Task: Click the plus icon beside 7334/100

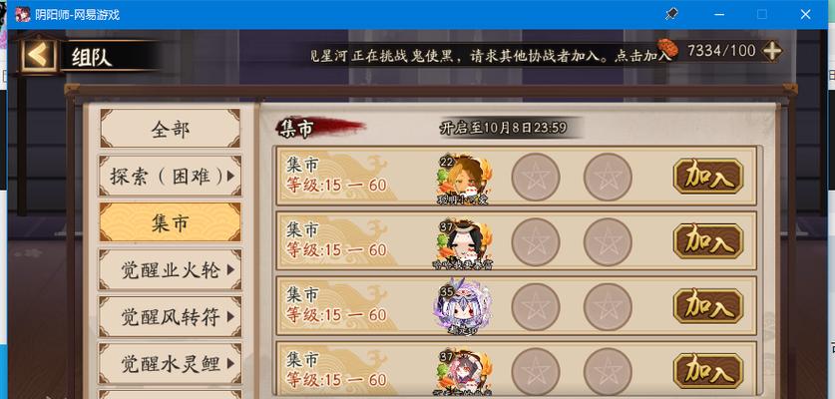Action: coord(771,51)
